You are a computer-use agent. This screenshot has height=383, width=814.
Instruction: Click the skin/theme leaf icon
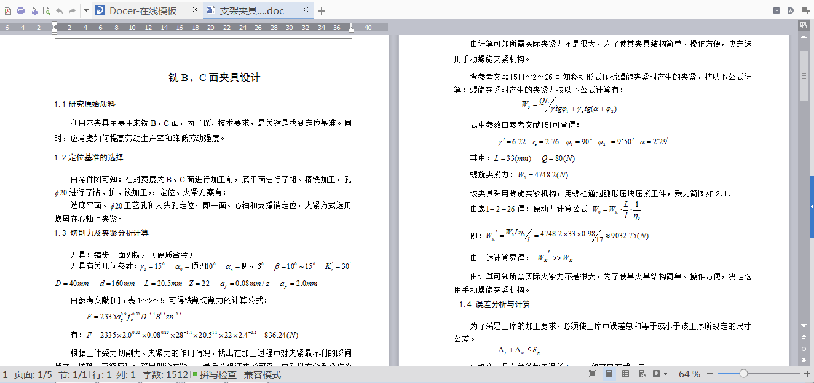click(x=790, y=10)
